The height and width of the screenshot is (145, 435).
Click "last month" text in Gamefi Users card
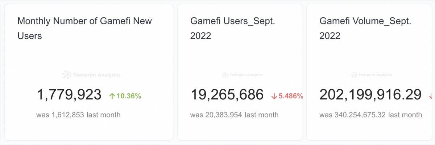(x=261, y=115)
